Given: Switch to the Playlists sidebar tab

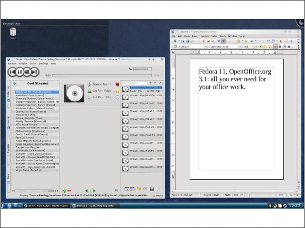Looking at the screenshot, I should (x=9, y=150).
